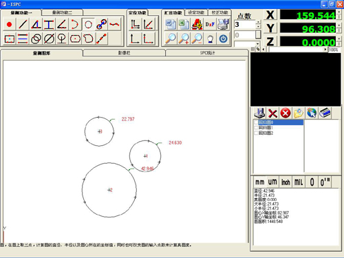Image resolution: width=344 pixels, height=258 pixels.
Task: Select the red point measurement tool
Action: point(10,24)
